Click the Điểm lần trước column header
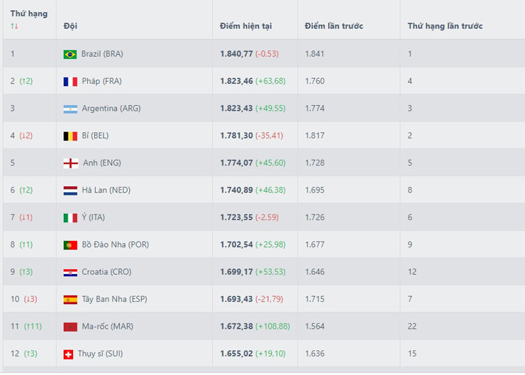This screenshot has height=375, width=525. tap(333, 26)
